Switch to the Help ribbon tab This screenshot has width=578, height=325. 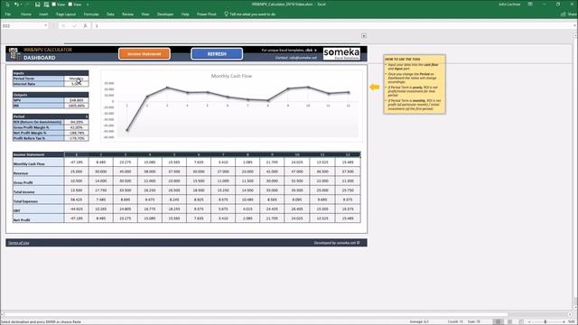click(x=185, y=14)
